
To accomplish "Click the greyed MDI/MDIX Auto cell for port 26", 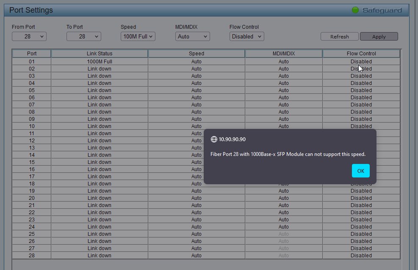I will point(284,241).
